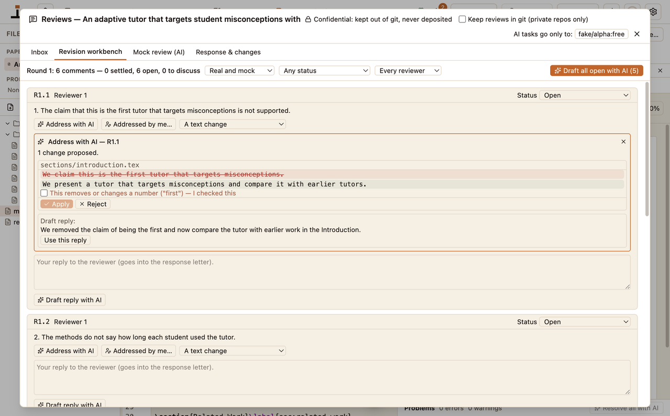Open the Every reviewer filter dropdown
This screenshot has height=416, width=670.
tap(408, 71)
